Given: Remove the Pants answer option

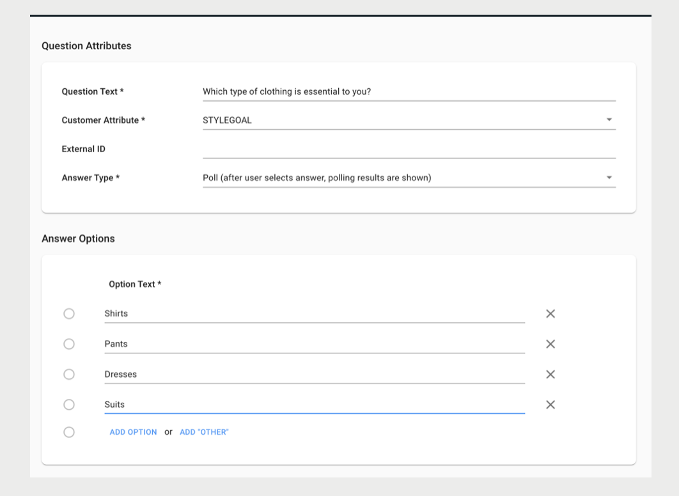Looking at the screenshot, I should point(550,344).
